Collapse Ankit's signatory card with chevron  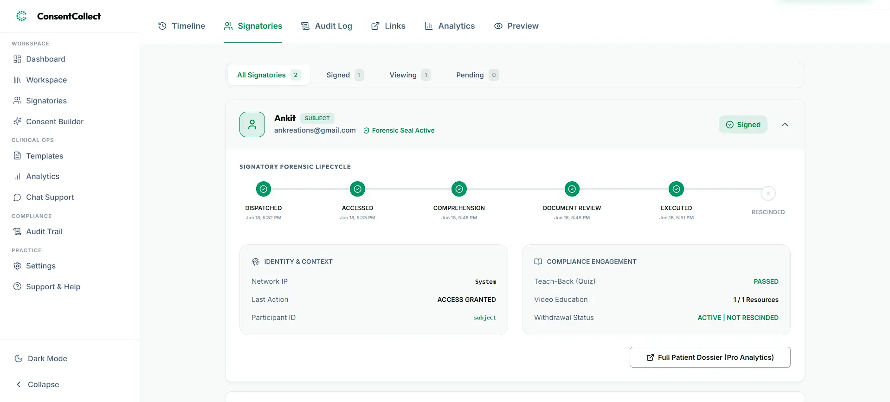(785, 125)
